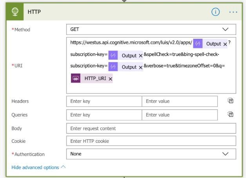
Task: Remove the HTTP_URI token
Action: pyautogui.click(x=110, y=79)
